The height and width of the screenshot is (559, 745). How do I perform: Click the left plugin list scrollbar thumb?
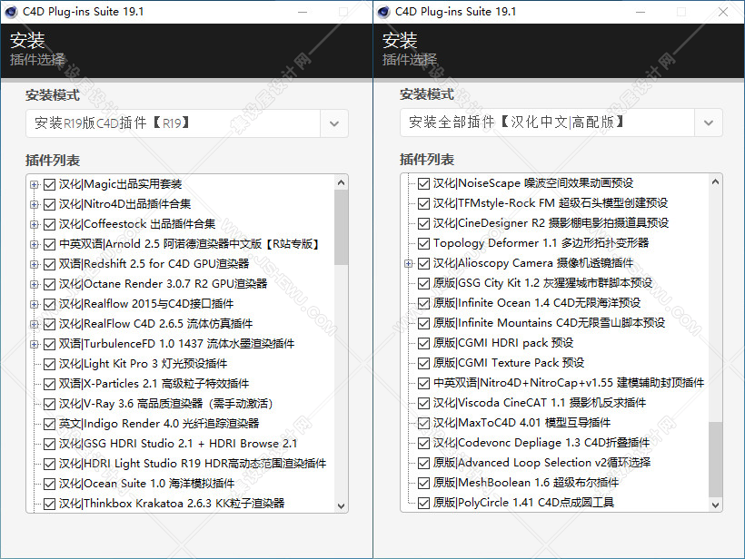341,227
